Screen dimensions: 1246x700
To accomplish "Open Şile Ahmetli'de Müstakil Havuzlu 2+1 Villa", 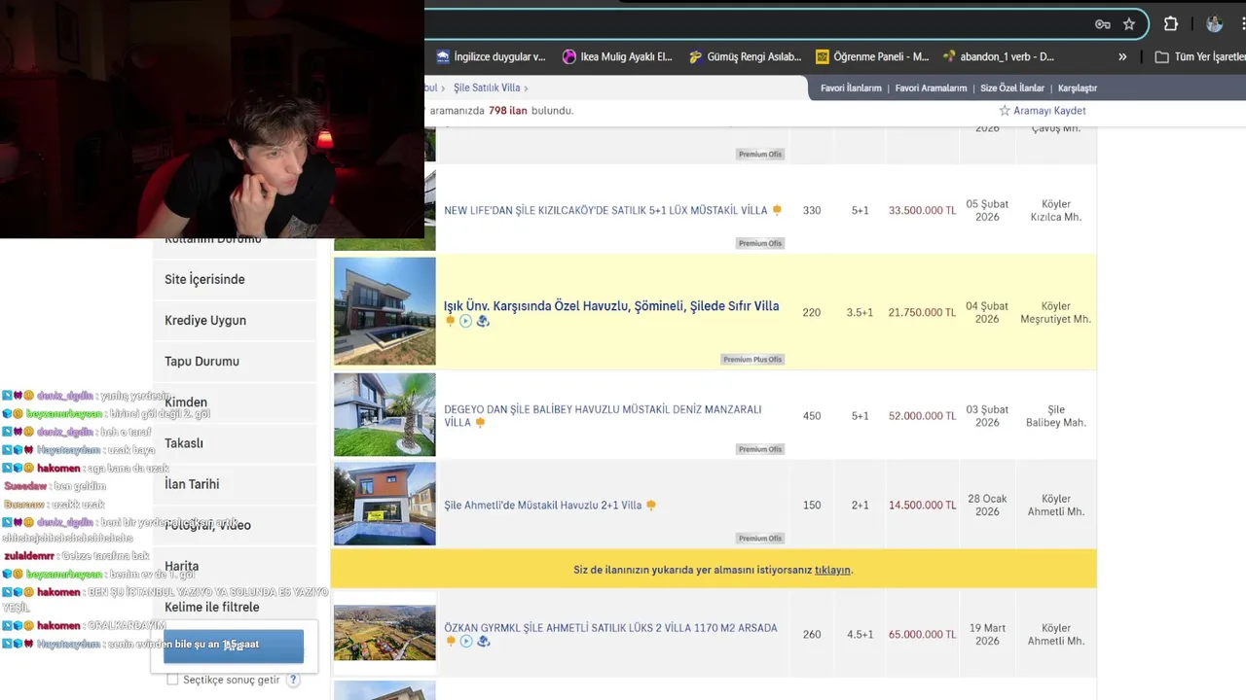I will (x=543, y=506).
